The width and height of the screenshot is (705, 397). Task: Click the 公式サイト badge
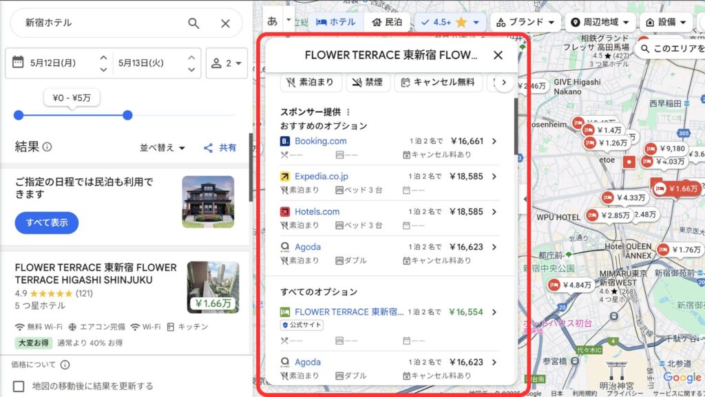tap(302, 325)
